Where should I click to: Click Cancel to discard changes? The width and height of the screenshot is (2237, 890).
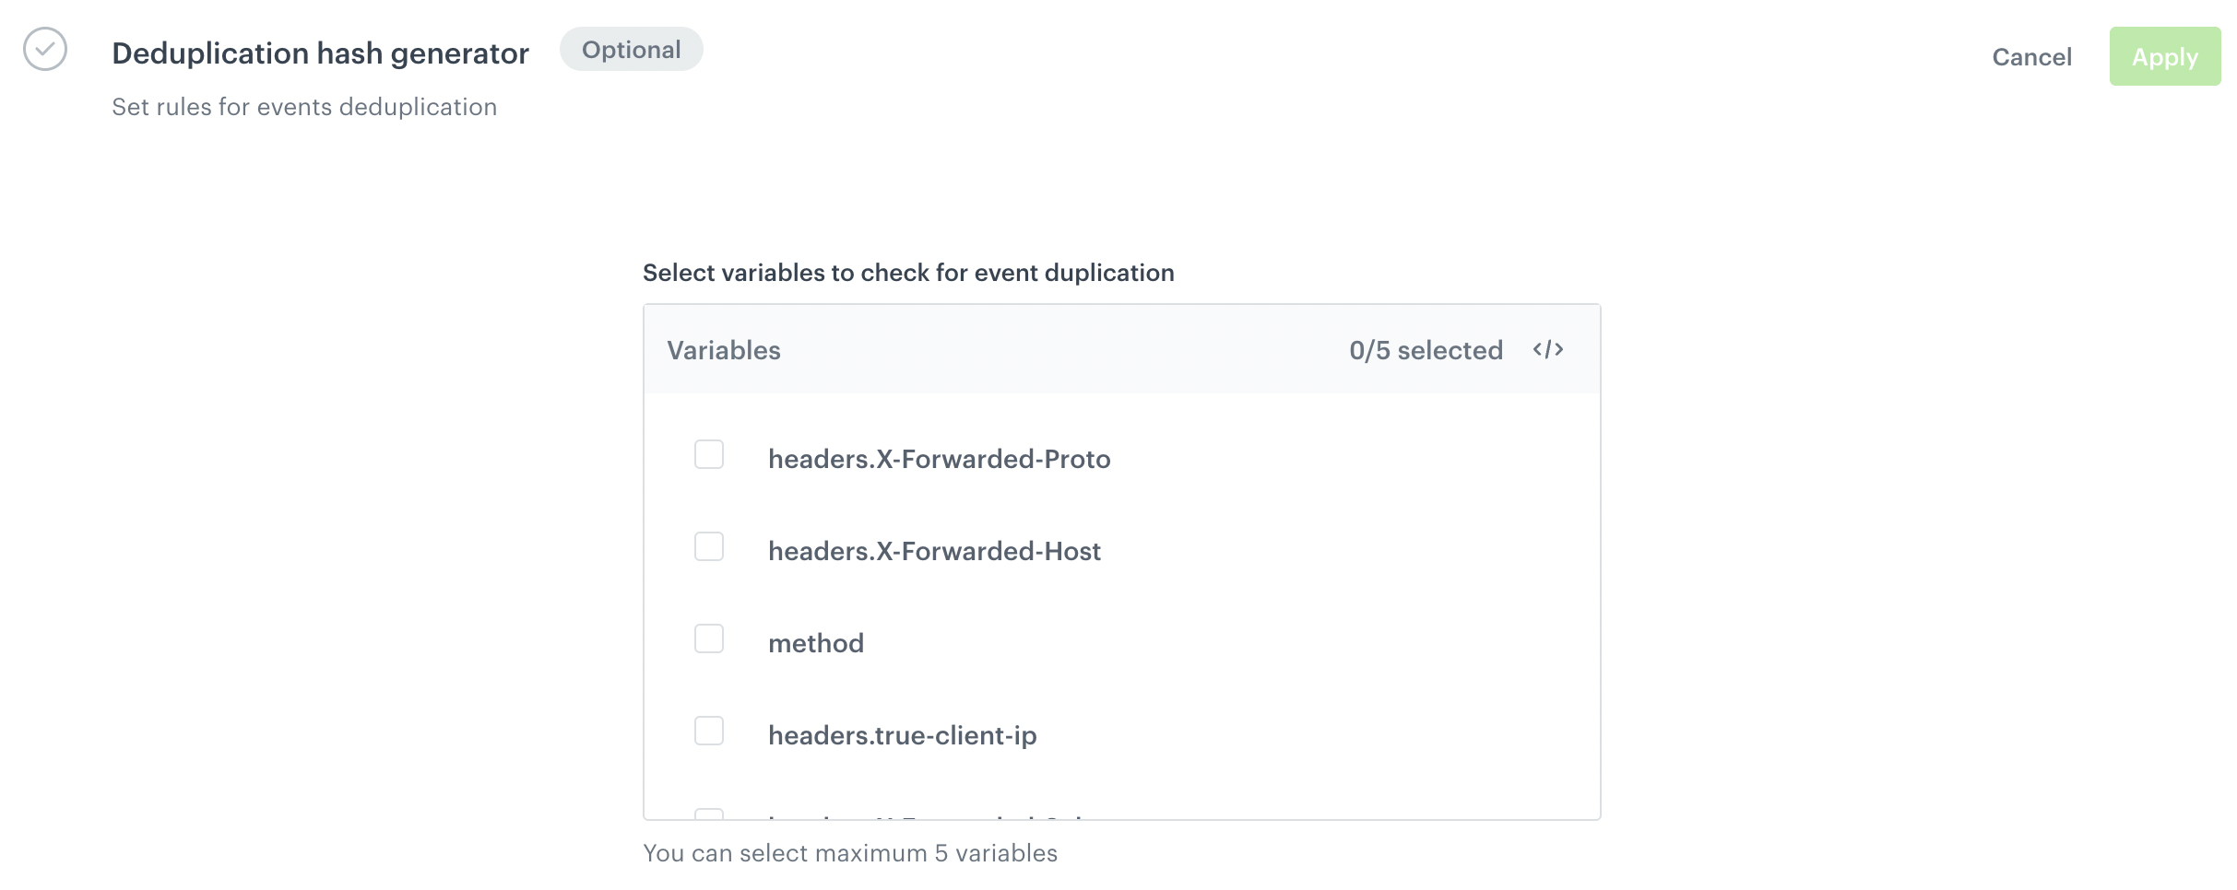click(2032, 56)
